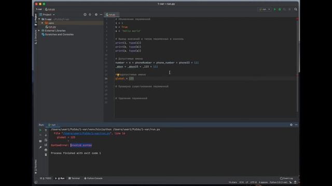Click the print icon in Run panel
The height and width of the screenshot is (186, 332).
(x=46, y=150)
